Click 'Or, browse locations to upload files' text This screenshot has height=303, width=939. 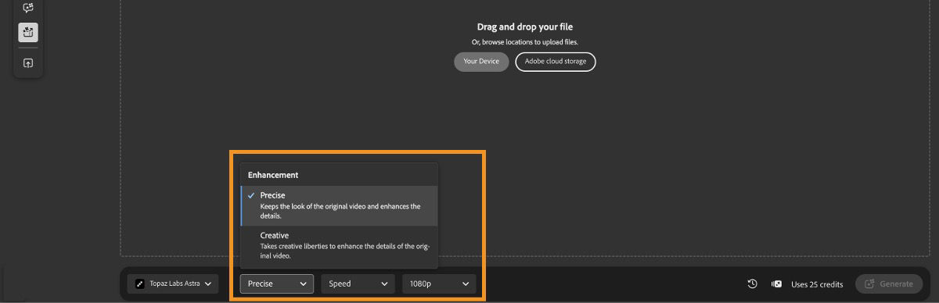525,42
